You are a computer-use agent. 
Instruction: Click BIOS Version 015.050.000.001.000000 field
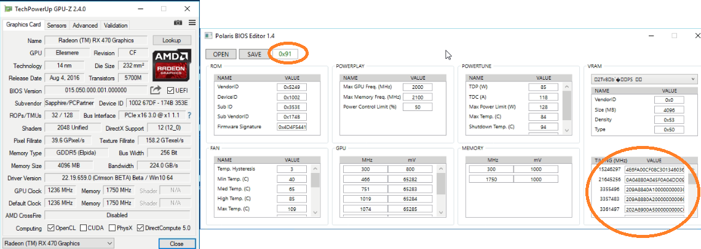coord(96,91)
